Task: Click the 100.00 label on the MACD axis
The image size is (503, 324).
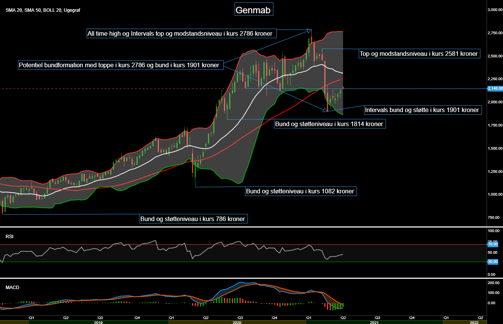Action: [493, 293]
